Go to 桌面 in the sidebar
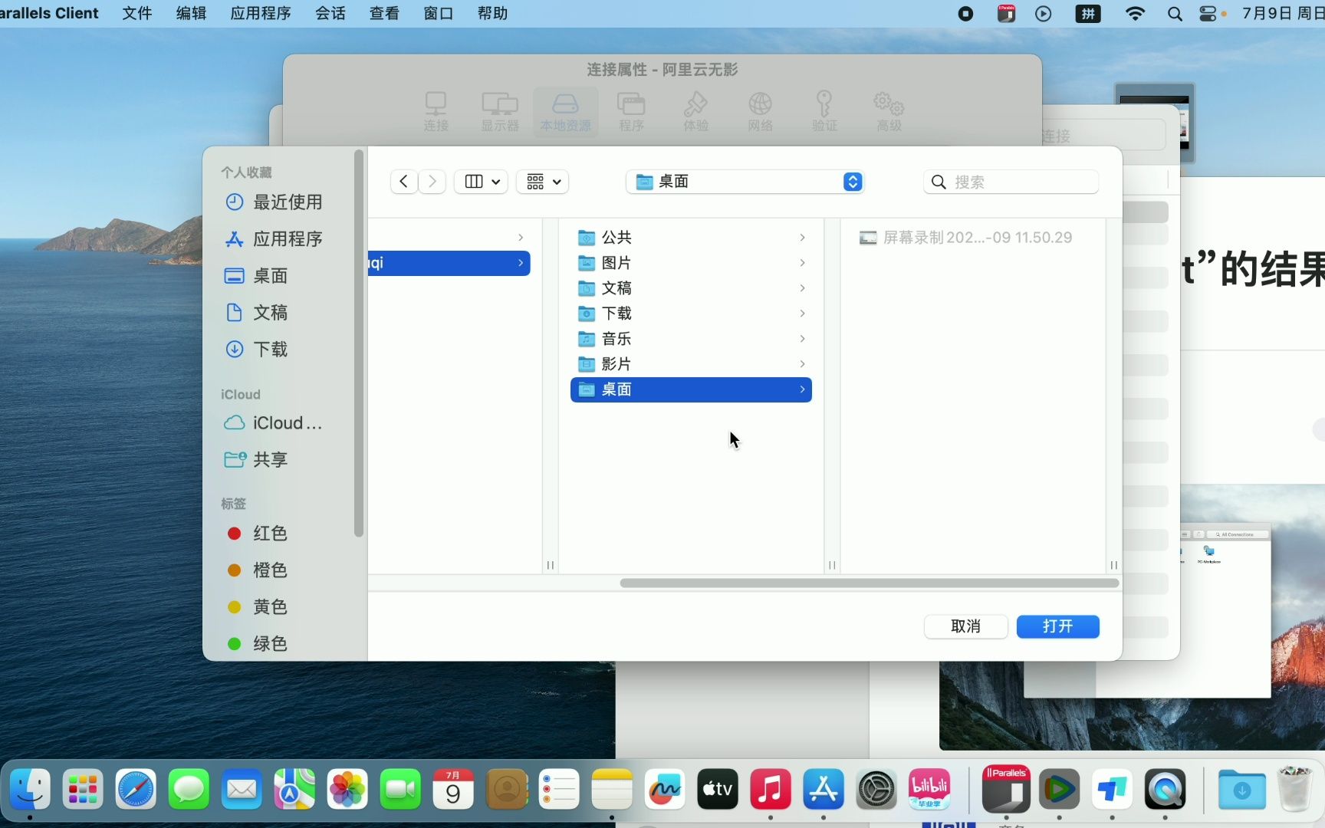 coord(256,276)
